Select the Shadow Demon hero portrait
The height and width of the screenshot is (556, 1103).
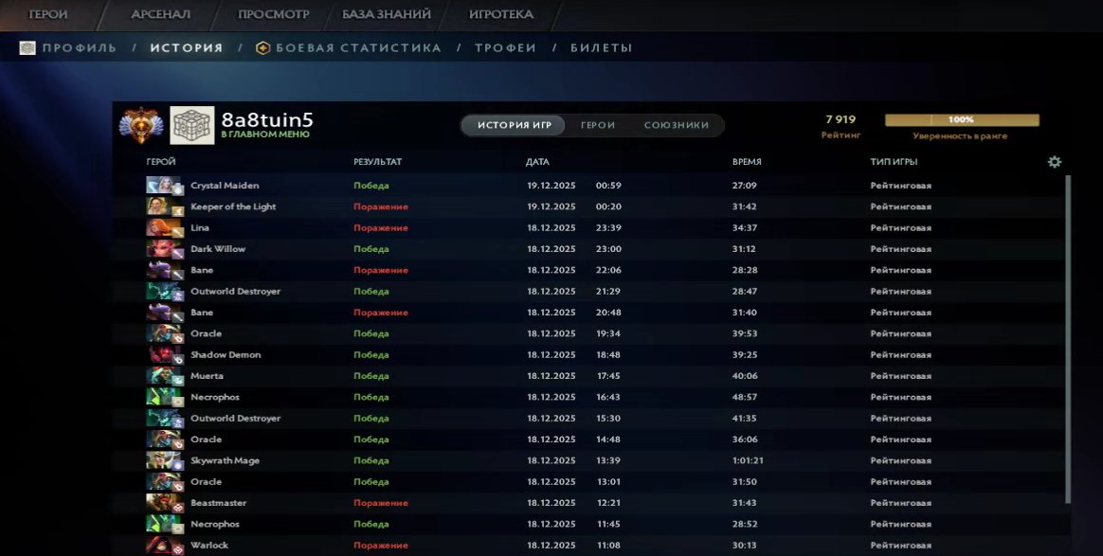click(162, 354)
